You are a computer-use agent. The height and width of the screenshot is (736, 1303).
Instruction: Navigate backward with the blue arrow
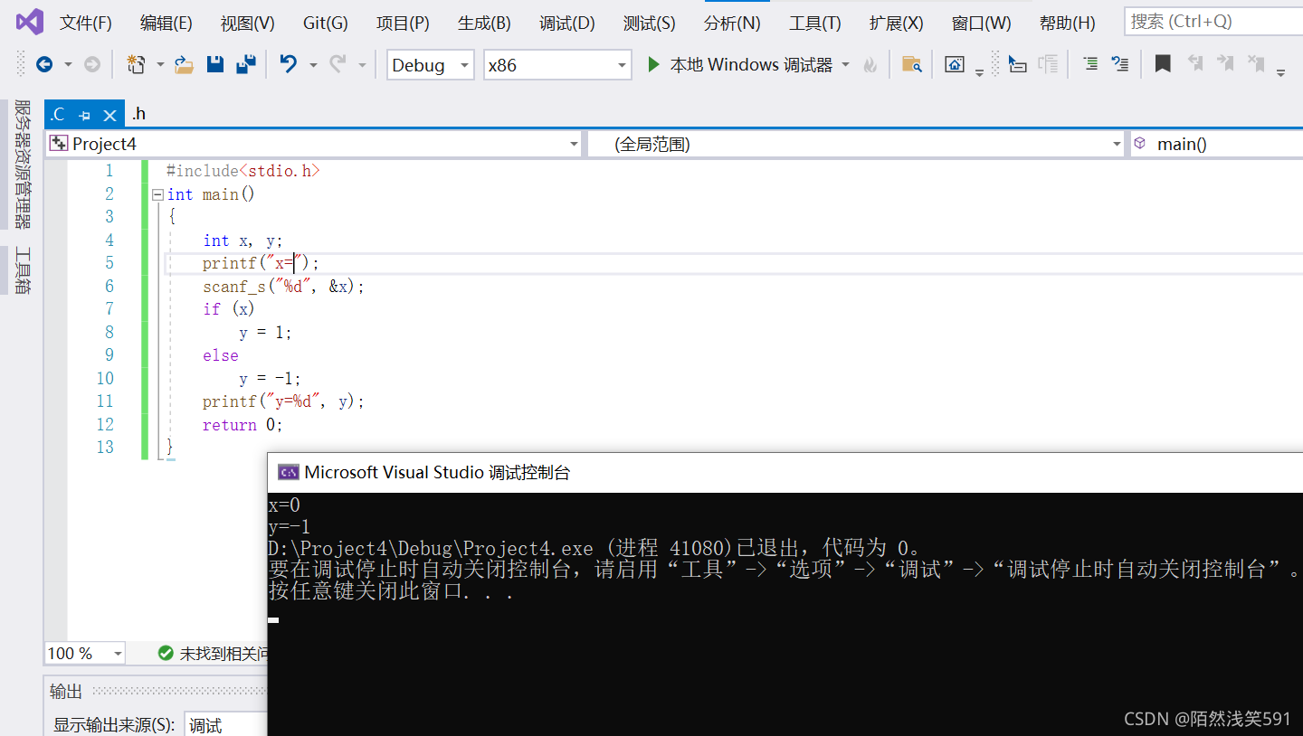tap(44, 64)
